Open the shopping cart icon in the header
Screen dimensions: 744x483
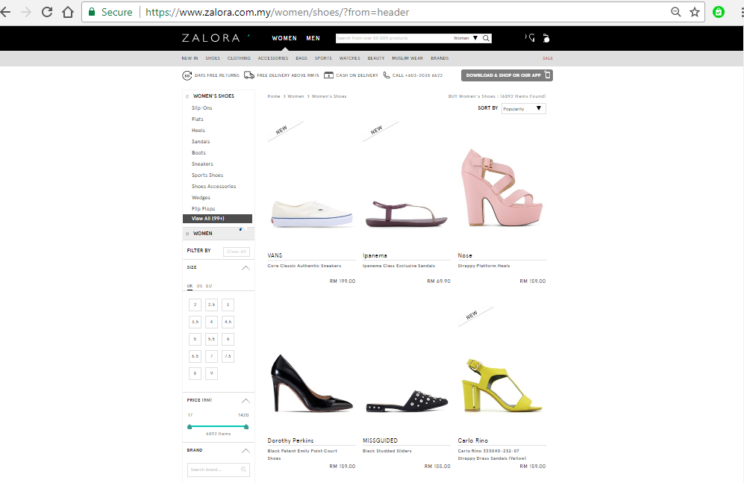pyautogui.click(x=546, y=38)
